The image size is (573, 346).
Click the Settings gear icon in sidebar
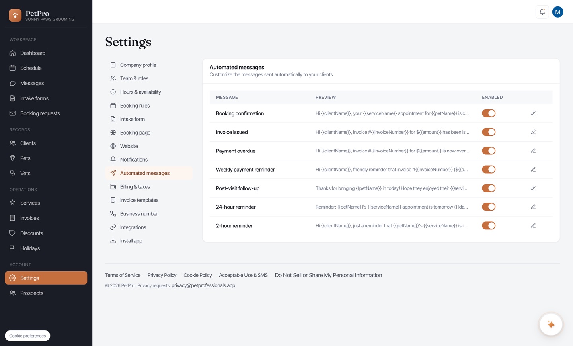click(13, 278)
